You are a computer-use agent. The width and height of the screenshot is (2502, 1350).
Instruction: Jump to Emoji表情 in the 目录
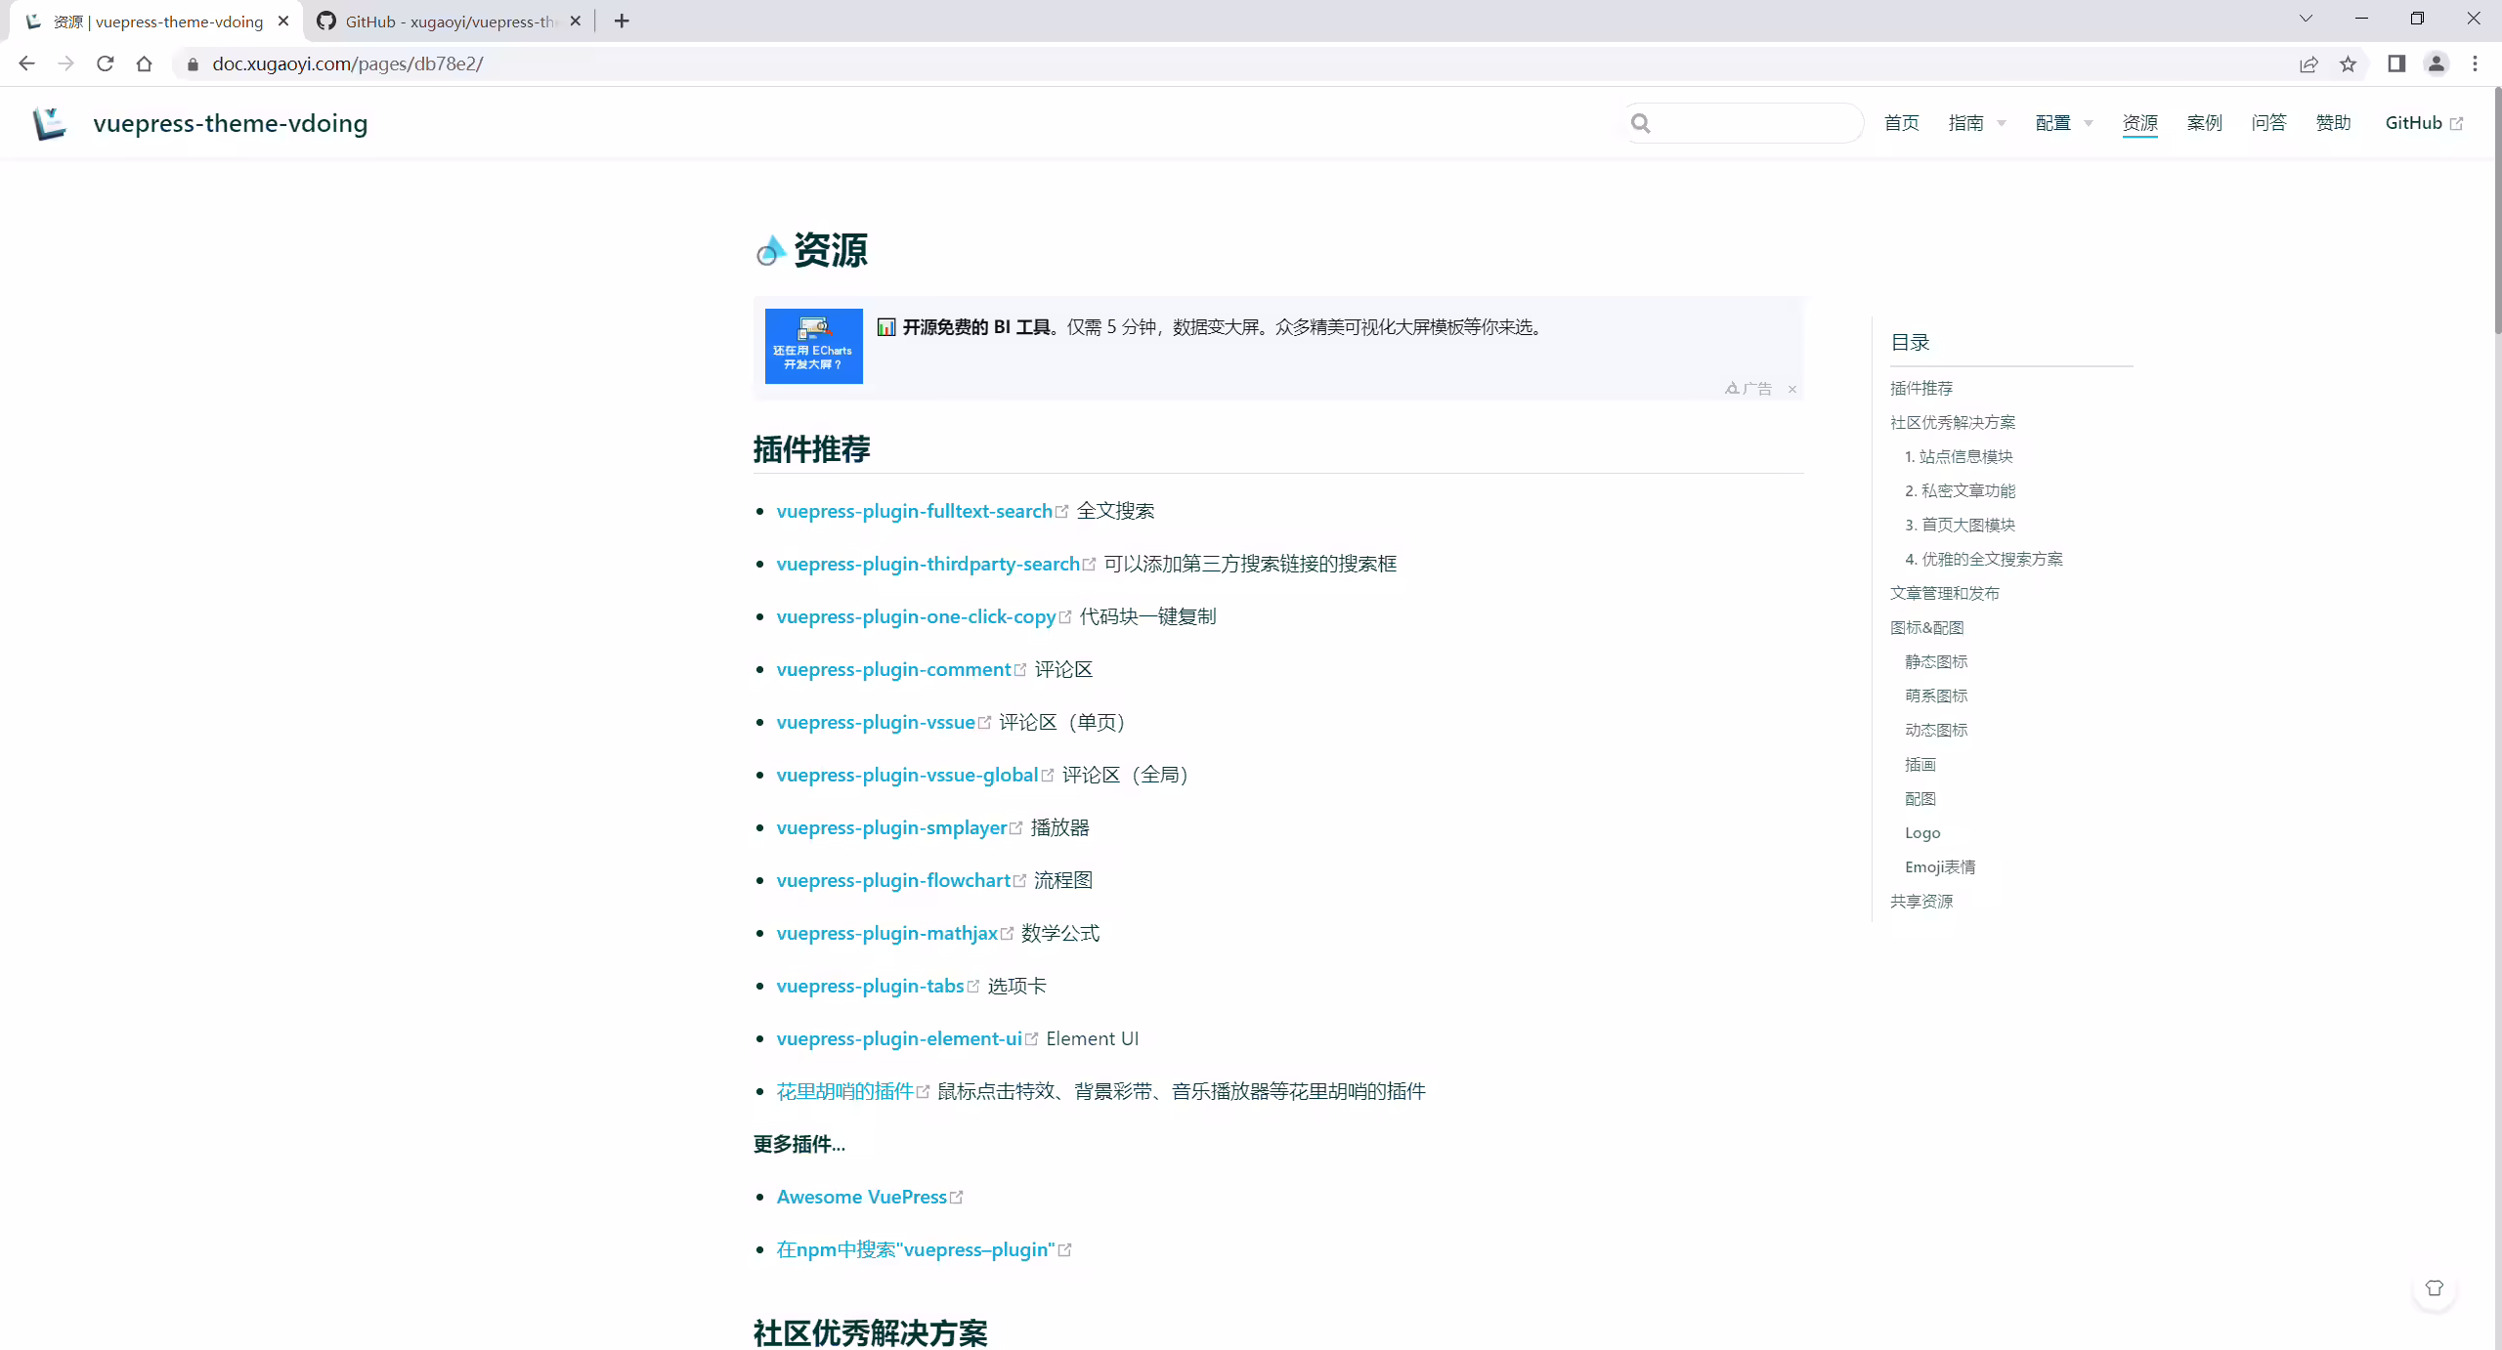[x=1940, y=866]
